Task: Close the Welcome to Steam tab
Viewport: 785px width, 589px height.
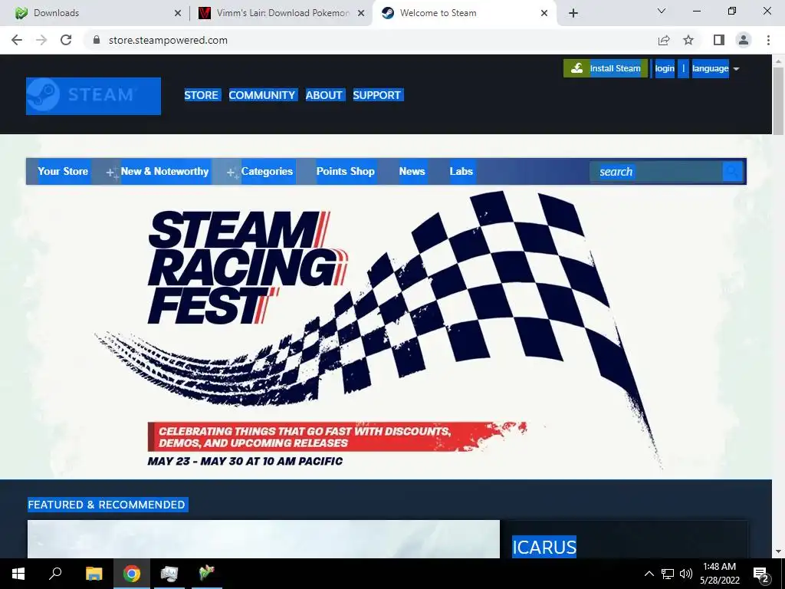Action: (x=544, y=13)
